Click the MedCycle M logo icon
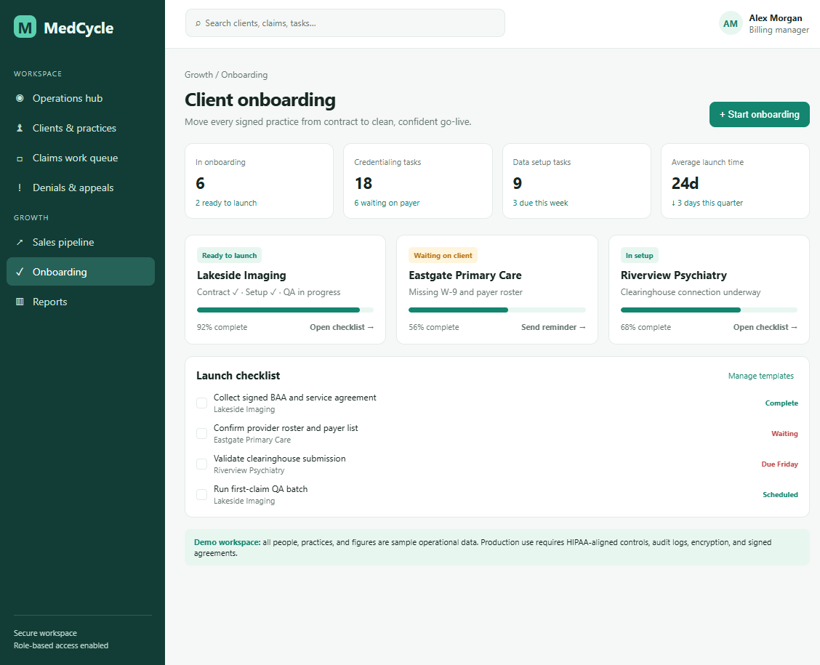 25,27
